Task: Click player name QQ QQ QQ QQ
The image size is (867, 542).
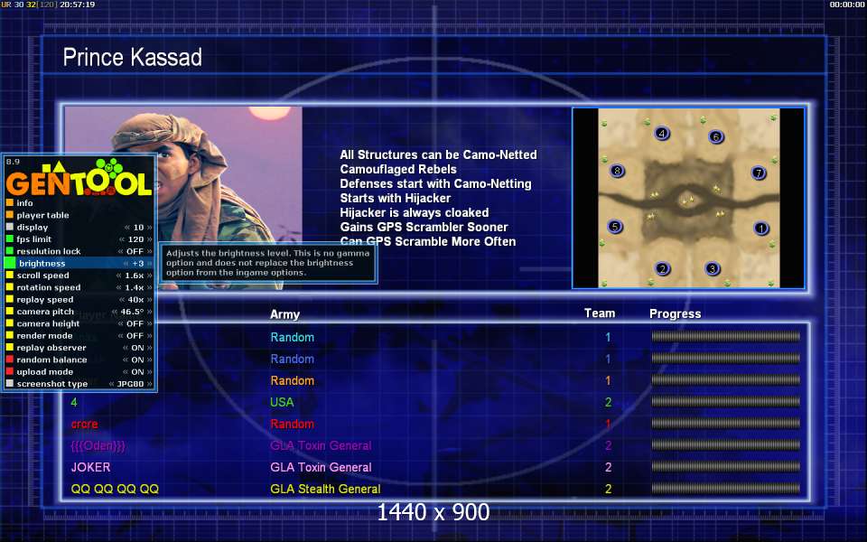Action: (x=115, y=489)
